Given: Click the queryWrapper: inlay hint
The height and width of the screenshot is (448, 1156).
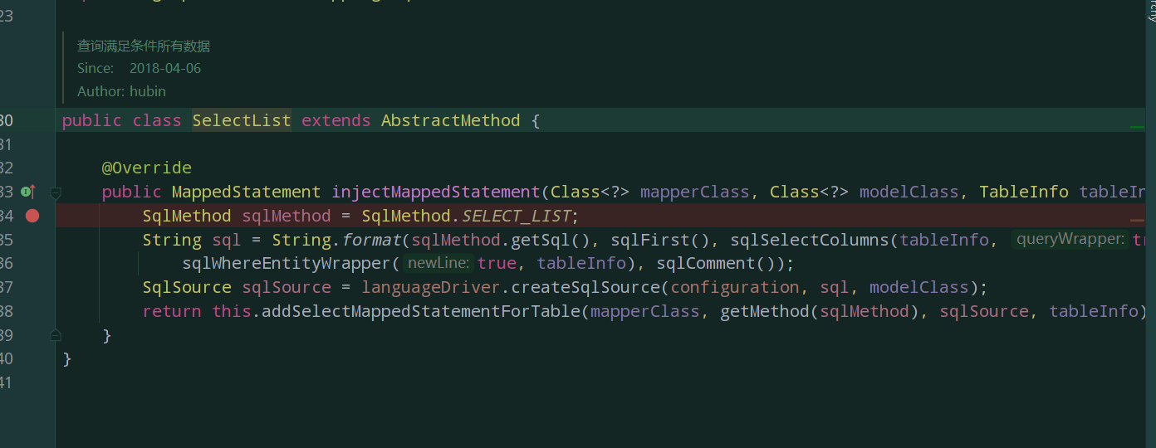Looking at the screenshot, I should point(1070,240).
